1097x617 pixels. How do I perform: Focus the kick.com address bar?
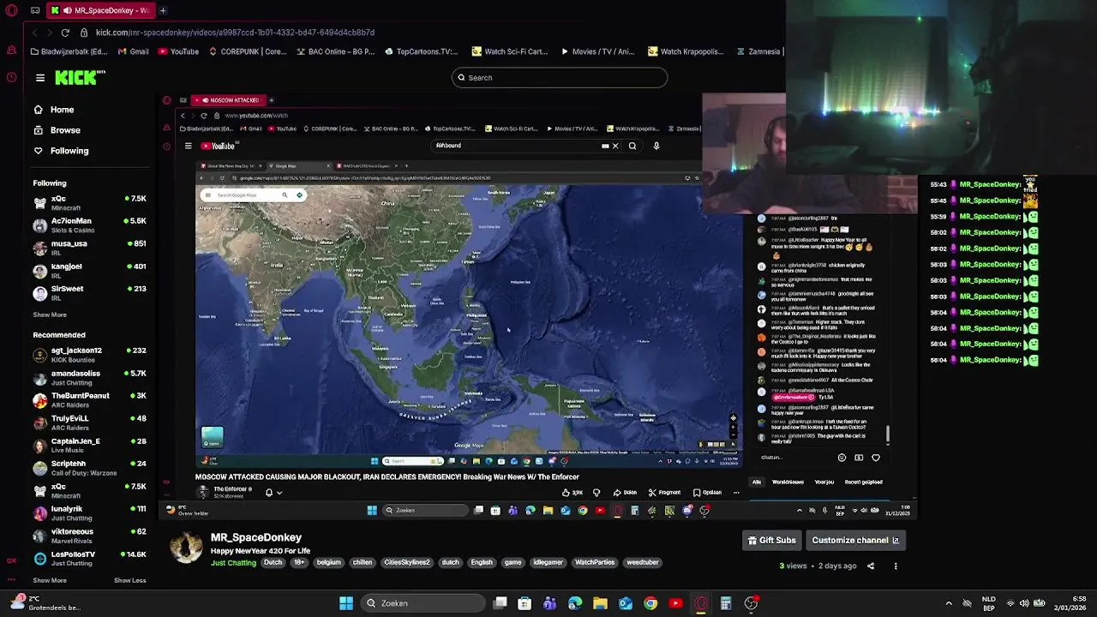[235, 33]
